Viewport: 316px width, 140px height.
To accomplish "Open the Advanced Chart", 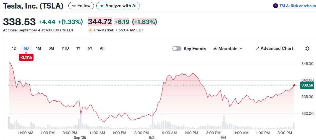I will click(x=274, y=49).
